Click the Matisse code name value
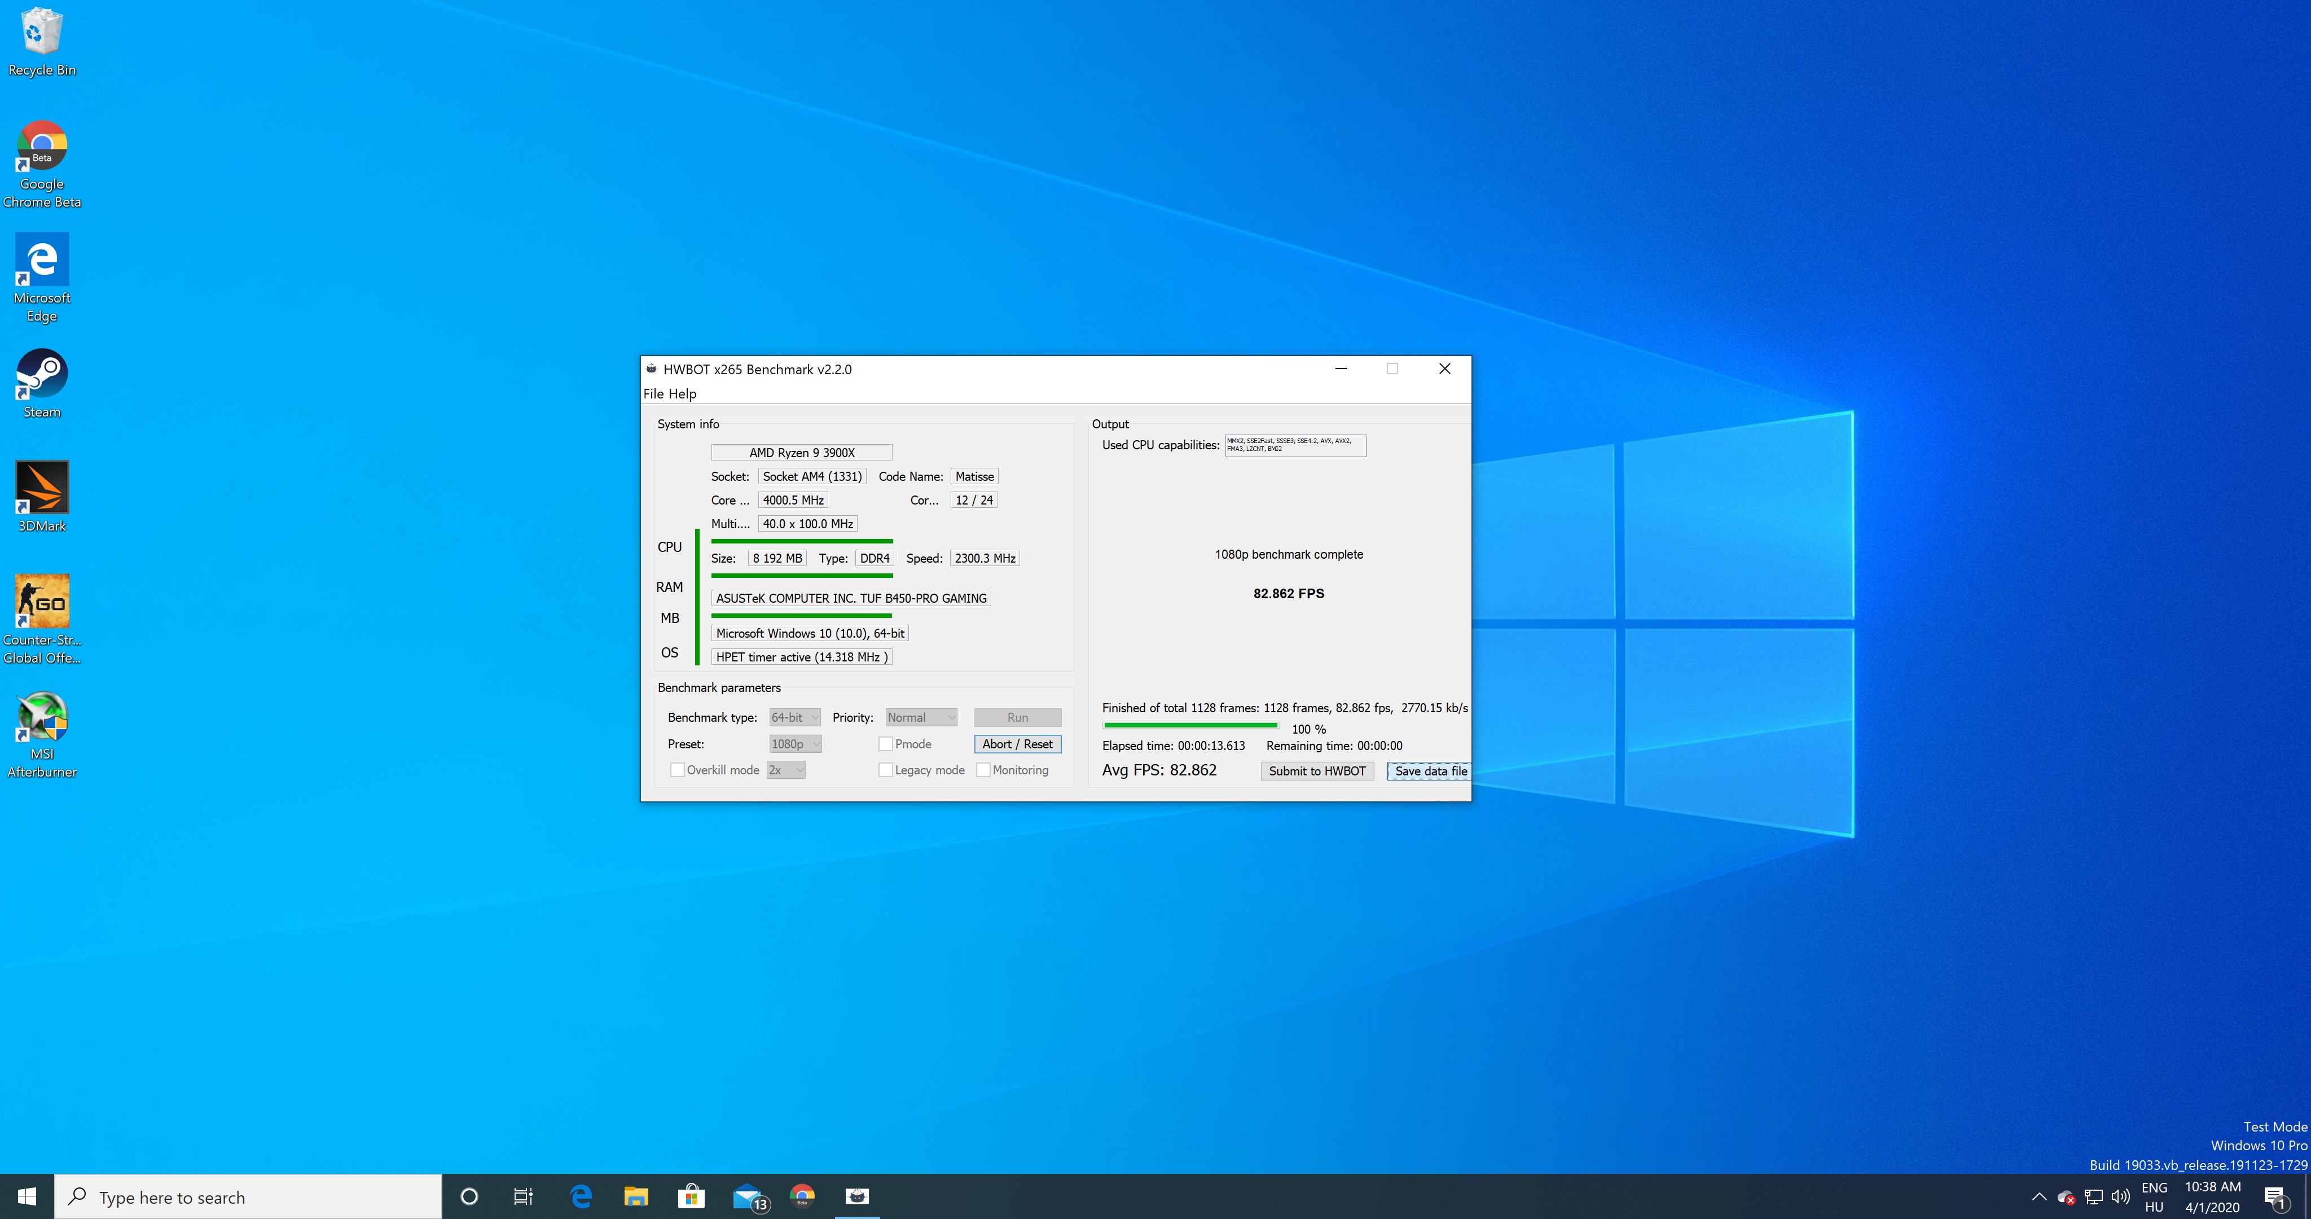2311x1219 pixels. (973, 476)
